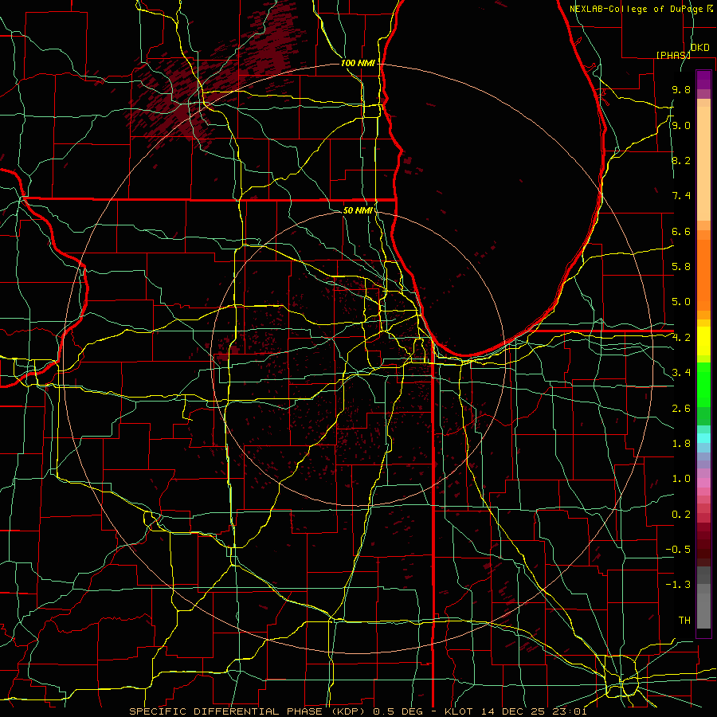
Task: Select the 3.4 value on the color scale
Action: click(681, 373)
